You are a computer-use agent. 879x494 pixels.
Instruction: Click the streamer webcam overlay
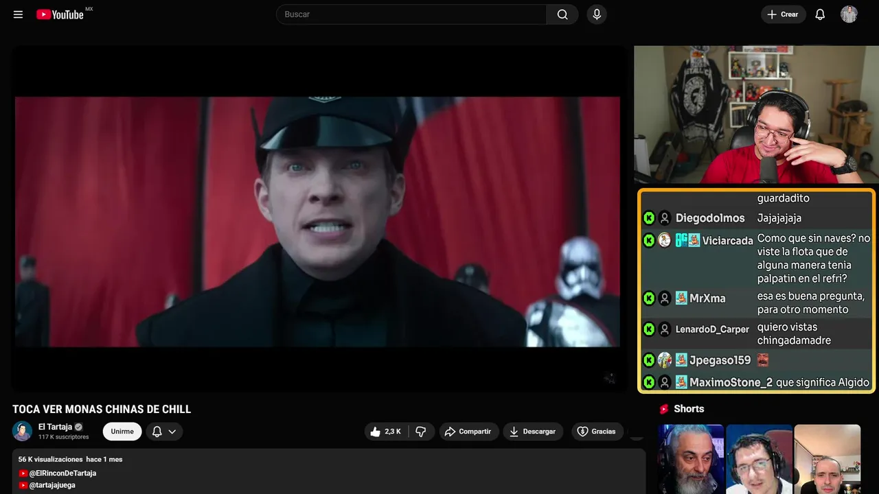point(755,115)
